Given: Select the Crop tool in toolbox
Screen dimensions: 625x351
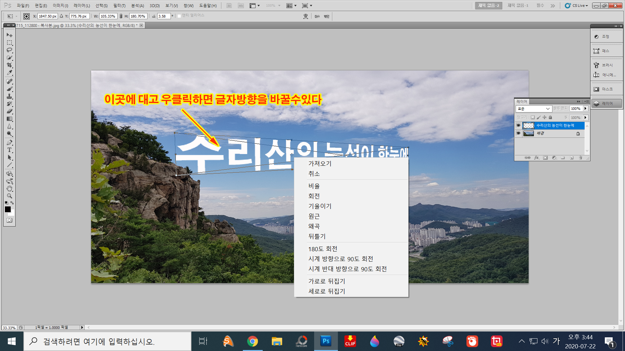Looking at the screenshot, I should point(9,65).
